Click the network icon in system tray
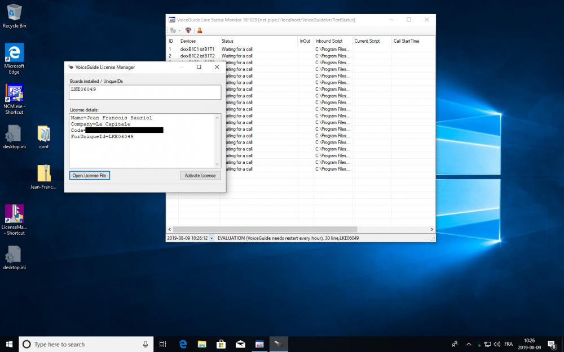Image resolution: width=564 pixels, height=352 pixels. pyautogui.click(x=487, y=344)
